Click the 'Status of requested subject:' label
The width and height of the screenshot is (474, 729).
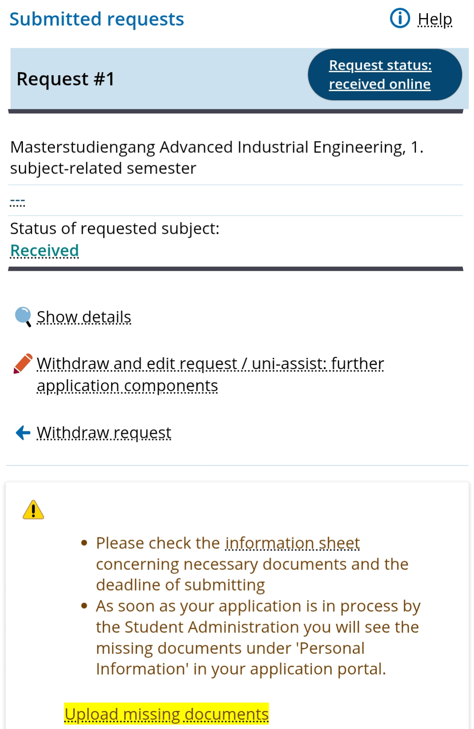coord(115,228)
